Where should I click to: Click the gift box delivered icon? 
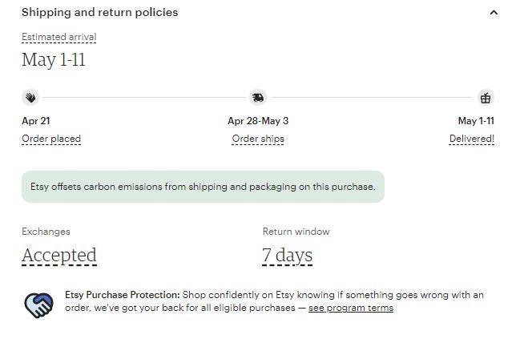coord(486,98)
